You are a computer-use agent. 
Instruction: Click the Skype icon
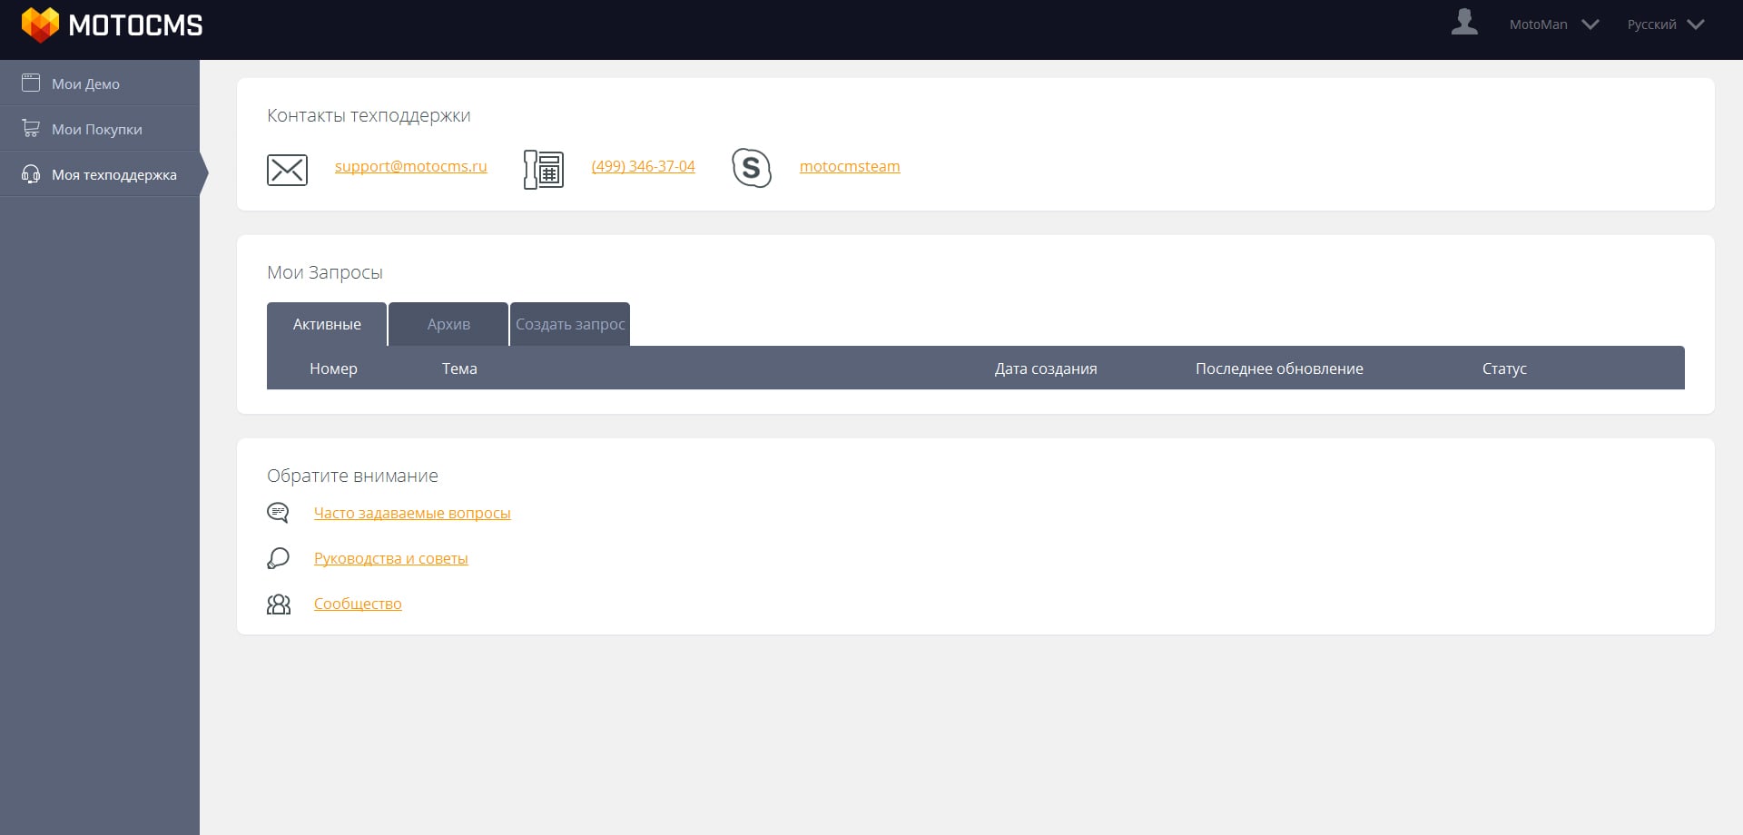pyautogui.click(x=752, y=168)
